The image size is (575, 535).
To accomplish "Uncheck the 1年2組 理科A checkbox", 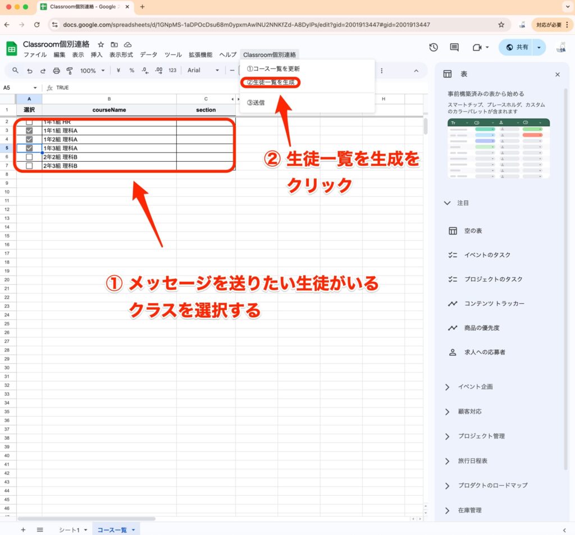I will point(29,139).
